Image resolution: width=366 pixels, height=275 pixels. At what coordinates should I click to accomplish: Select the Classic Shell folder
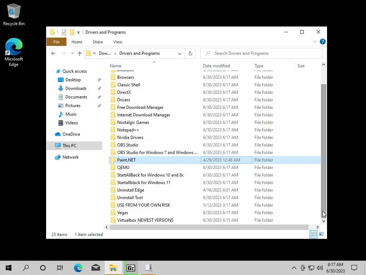(129, 85)
